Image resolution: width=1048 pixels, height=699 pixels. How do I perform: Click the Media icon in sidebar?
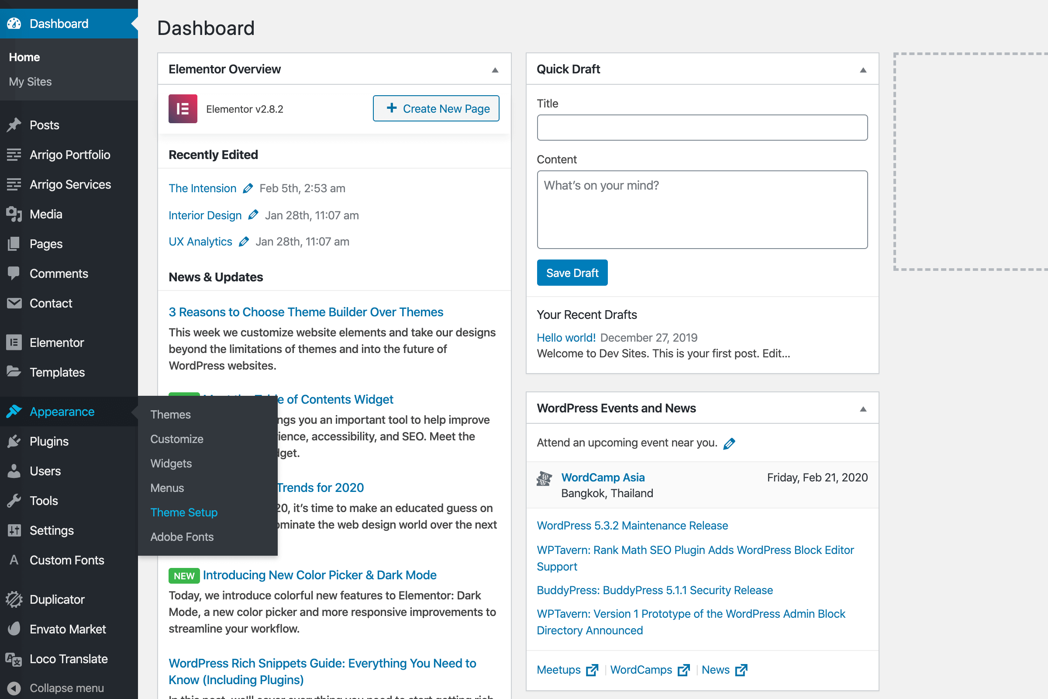pos(14,215)
